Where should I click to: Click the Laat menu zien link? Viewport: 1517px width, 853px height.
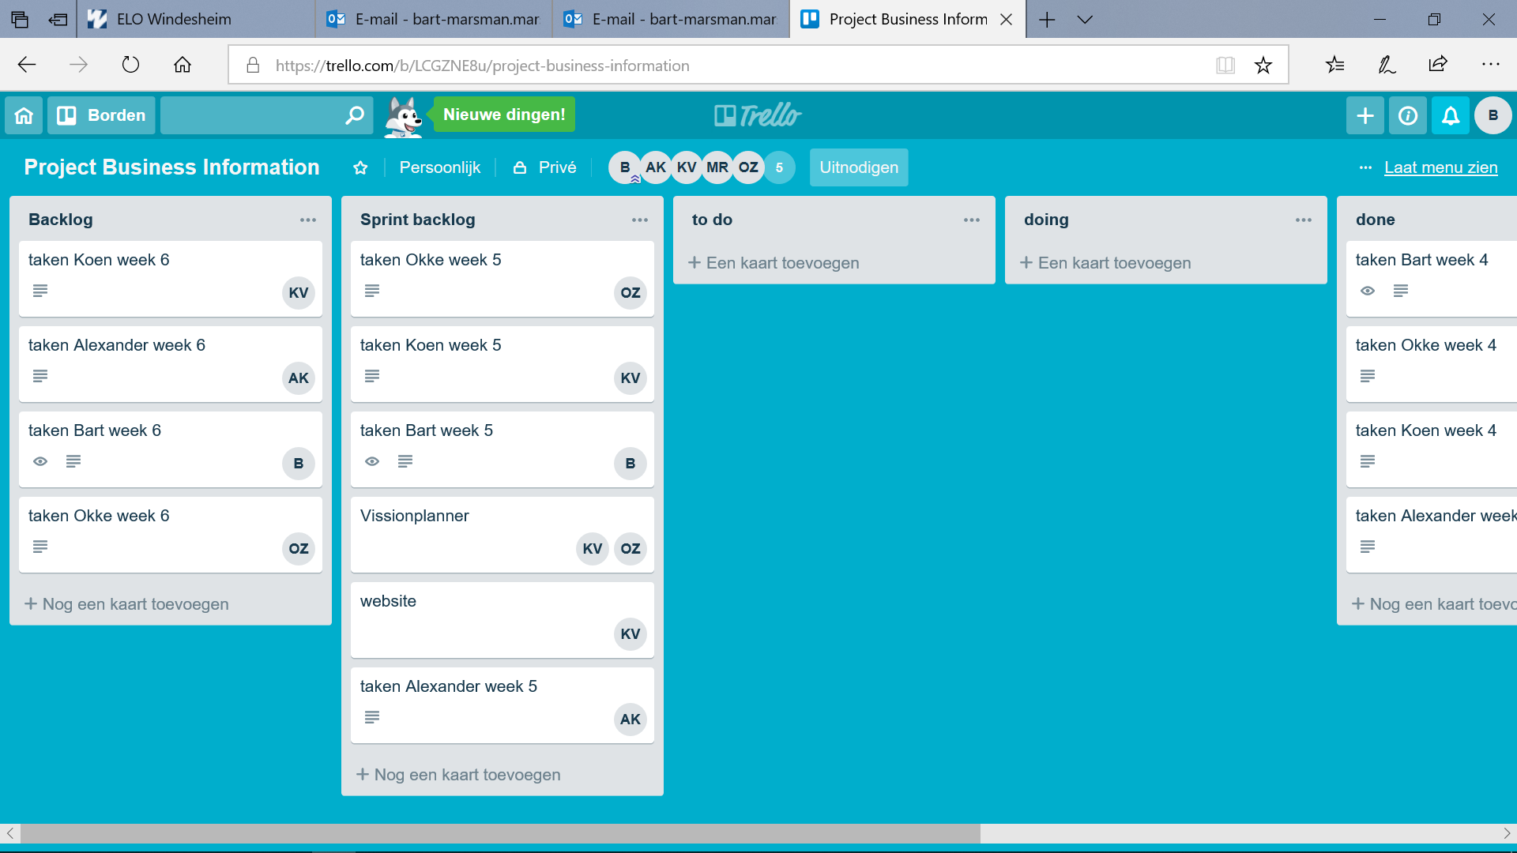(1440, 167)
